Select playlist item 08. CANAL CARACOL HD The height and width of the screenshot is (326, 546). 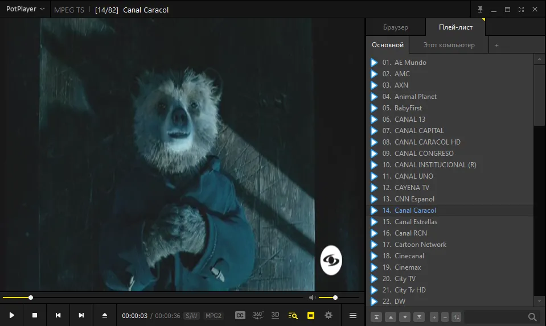[450, 142]
